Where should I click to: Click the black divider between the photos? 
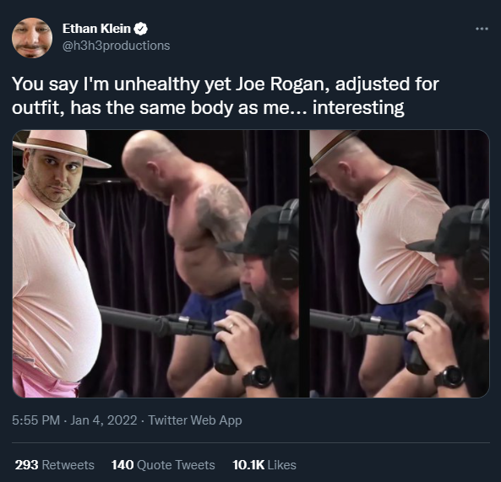coord(304,263)
